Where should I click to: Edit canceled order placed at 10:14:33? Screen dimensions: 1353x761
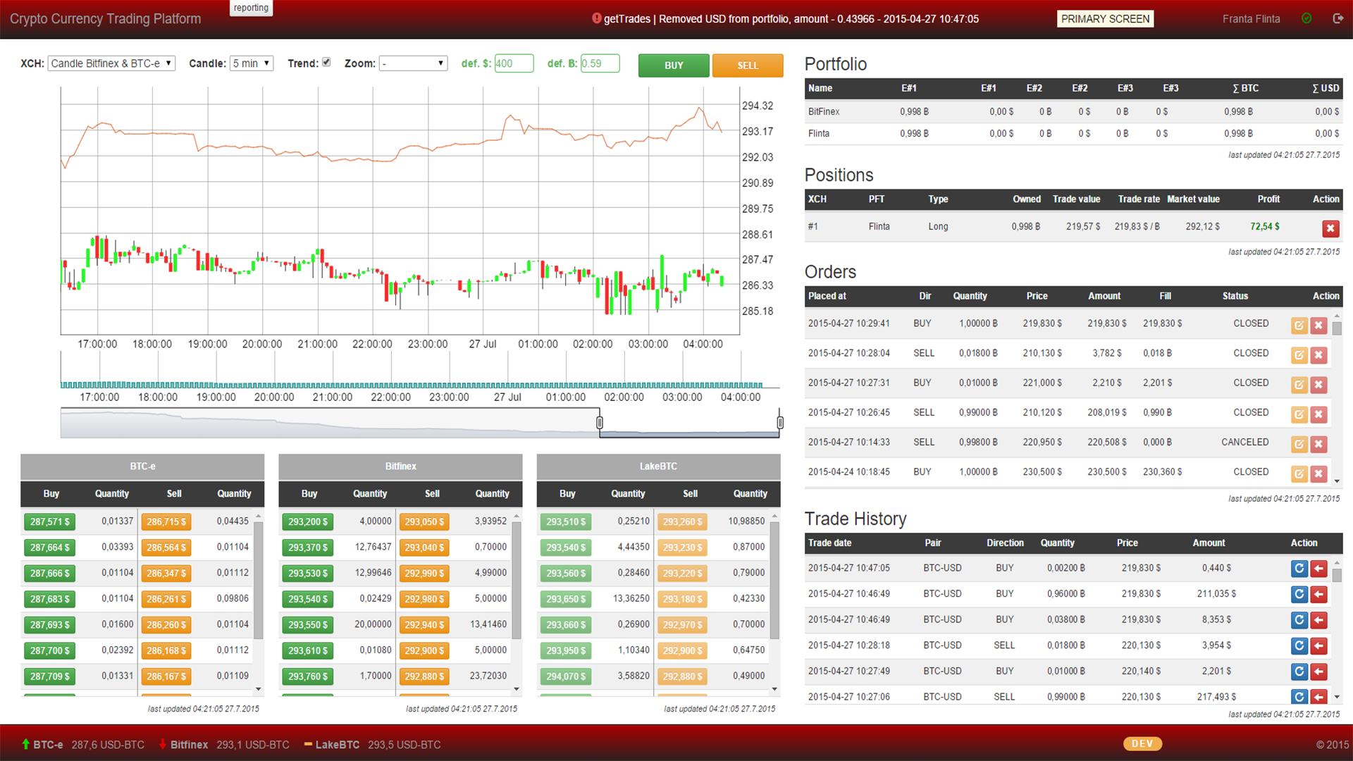[x=1299, y=444]
